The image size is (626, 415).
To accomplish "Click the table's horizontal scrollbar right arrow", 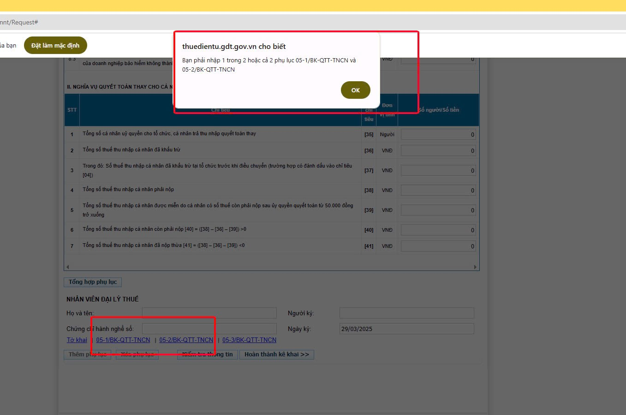I will coord(475,267).
